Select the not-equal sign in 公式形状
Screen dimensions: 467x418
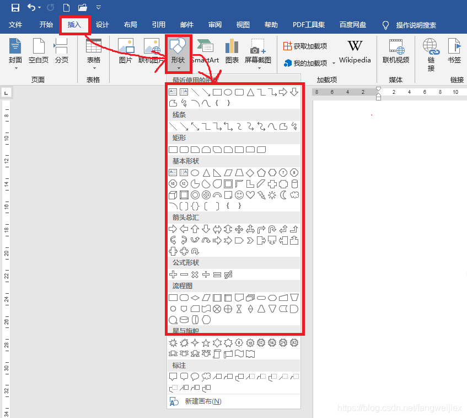pyautogui.click(x=228, y=274)
